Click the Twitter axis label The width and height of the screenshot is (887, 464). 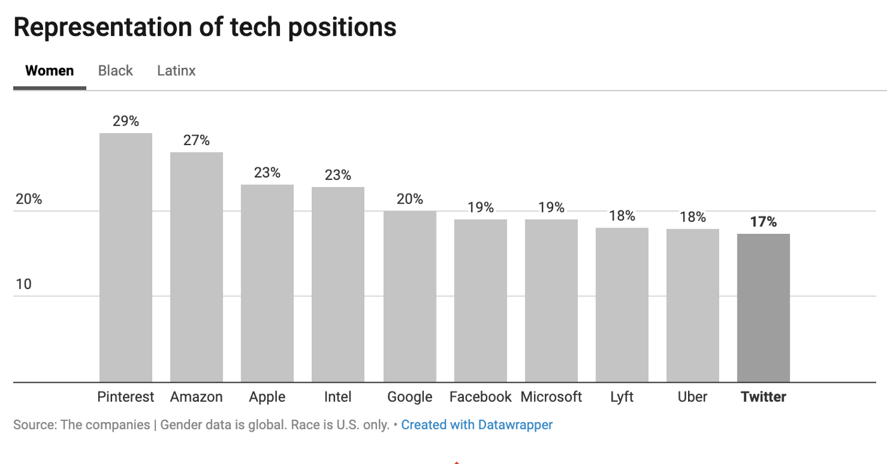763,397
